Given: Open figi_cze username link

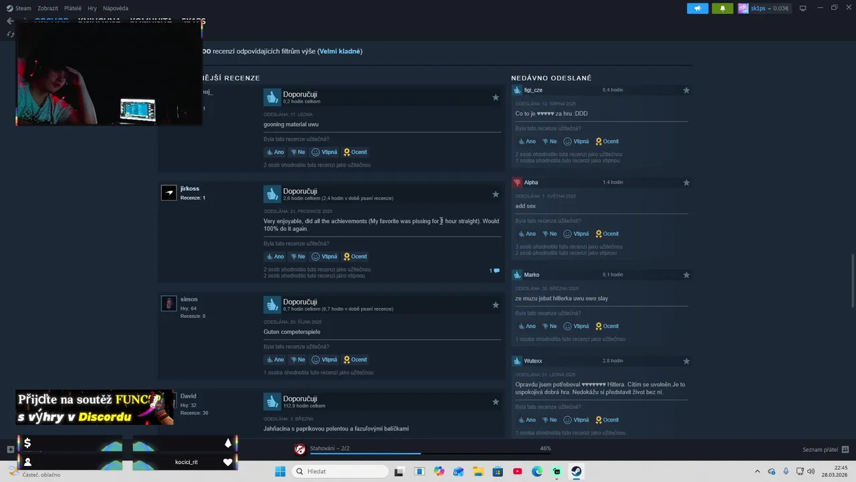Looking at the screenshot, I should point(533,90).
